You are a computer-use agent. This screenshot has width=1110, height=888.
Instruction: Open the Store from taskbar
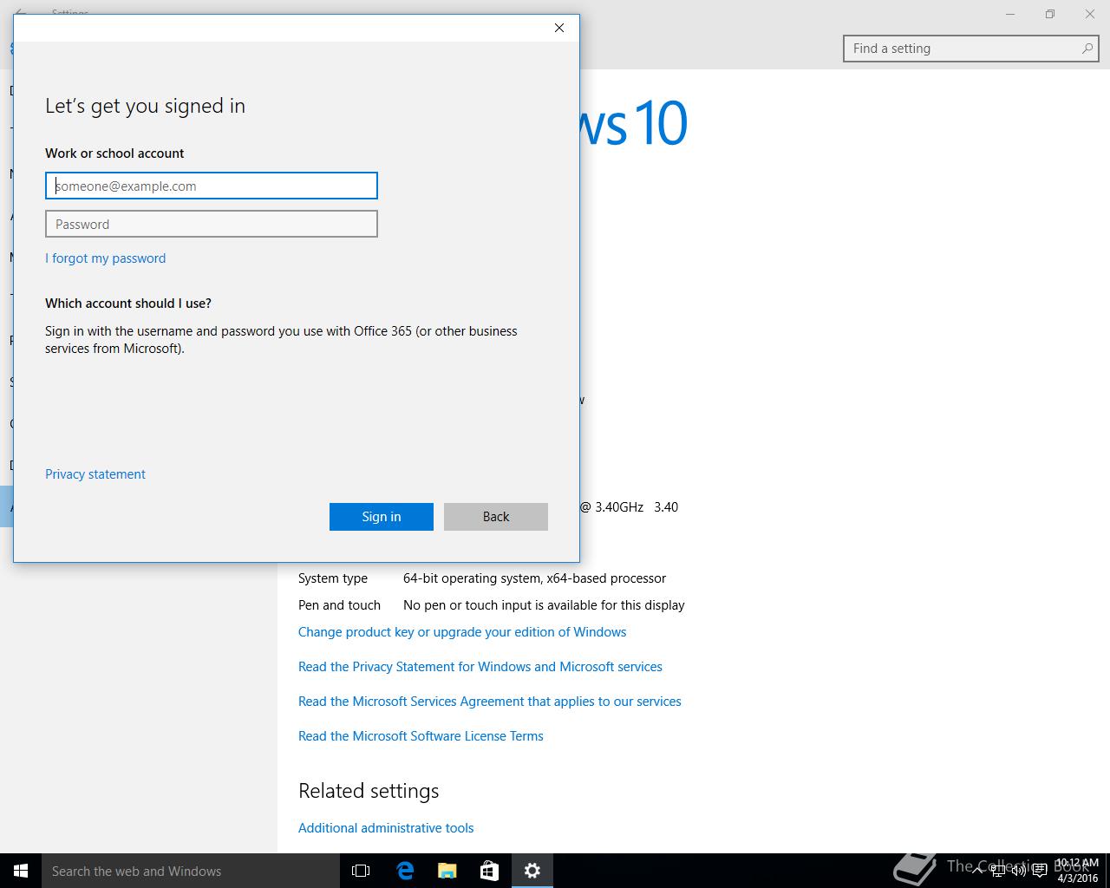click(489, 871)
